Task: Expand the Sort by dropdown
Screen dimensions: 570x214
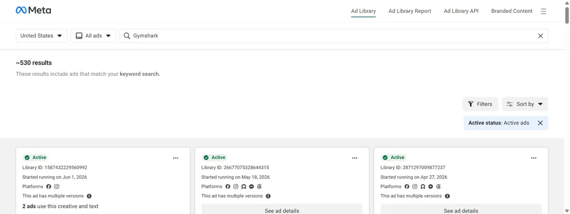Action: [525, 104]
